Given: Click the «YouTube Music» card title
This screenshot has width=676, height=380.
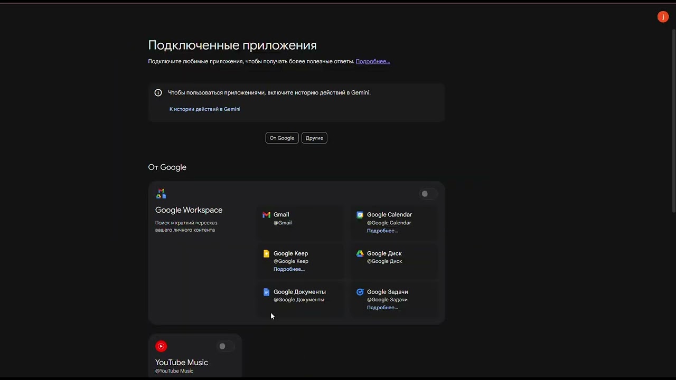Looking at the screenshot, I should (x=182, y=363).
